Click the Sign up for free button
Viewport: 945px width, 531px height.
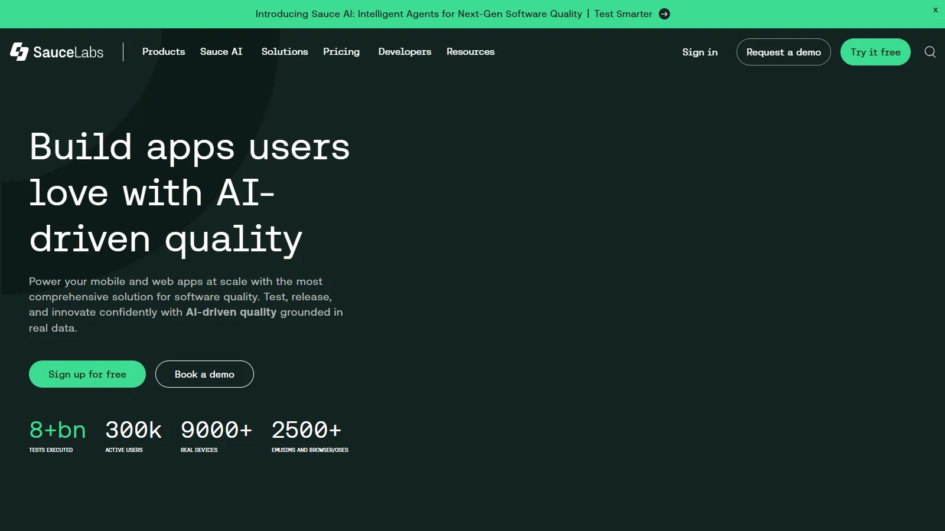click(87, 373)
